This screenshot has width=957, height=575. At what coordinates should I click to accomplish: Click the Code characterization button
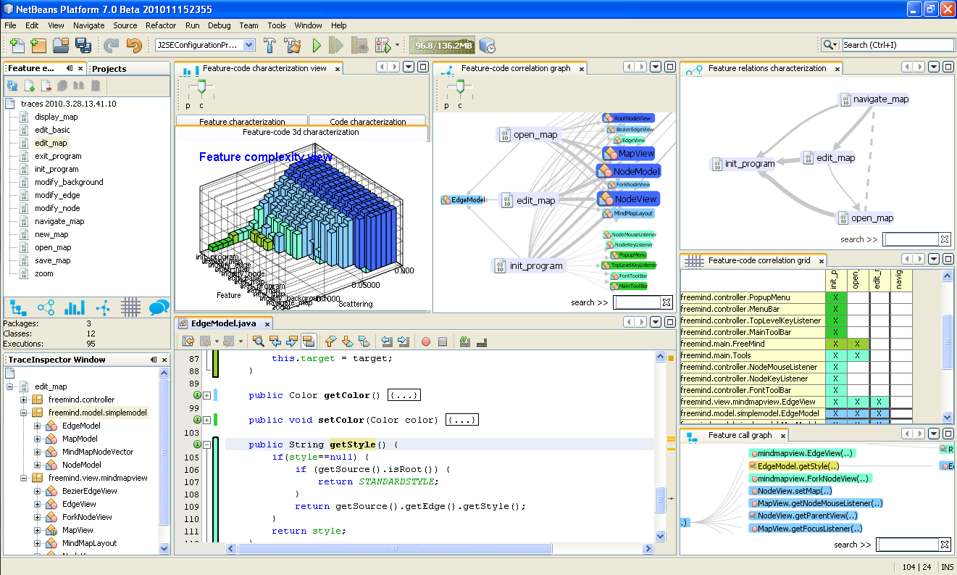368,122
